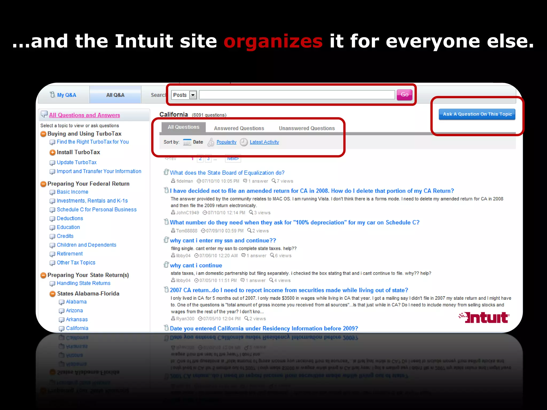Click the question icon beside State Board of Equalization
The image size is (547, 410).
(166, 172)
